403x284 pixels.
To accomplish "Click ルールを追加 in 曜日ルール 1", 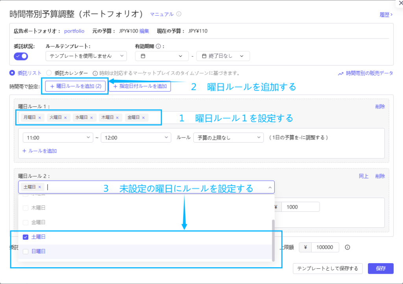I will pyautogui.click(x=40, y=151).
